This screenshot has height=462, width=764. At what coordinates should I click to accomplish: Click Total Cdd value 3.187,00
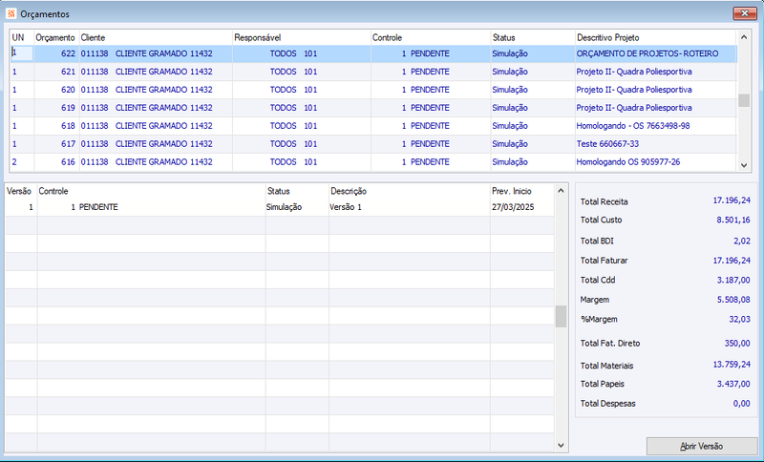pyautogui.click(x=733, y=280)
